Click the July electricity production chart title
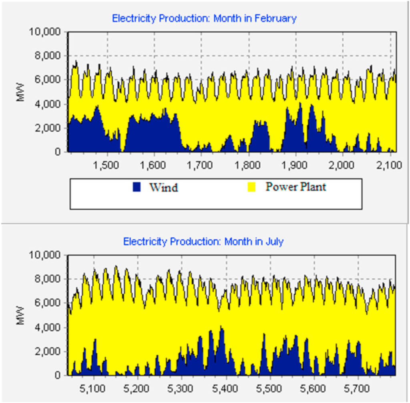 (x=203, y=242)
